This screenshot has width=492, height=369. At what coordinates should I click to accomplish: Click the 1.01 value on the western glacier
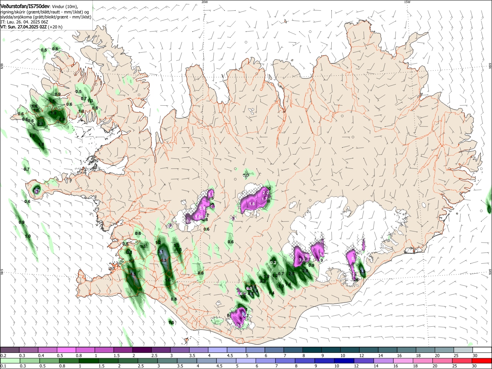(x=199, y=217)
